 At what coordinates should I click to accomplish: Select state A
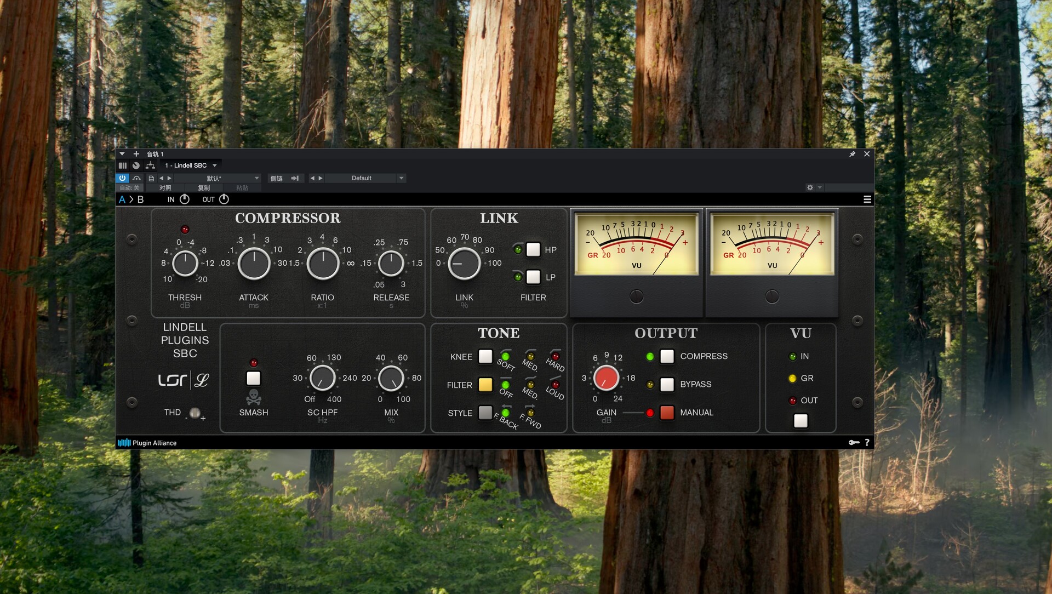(122, 199)
